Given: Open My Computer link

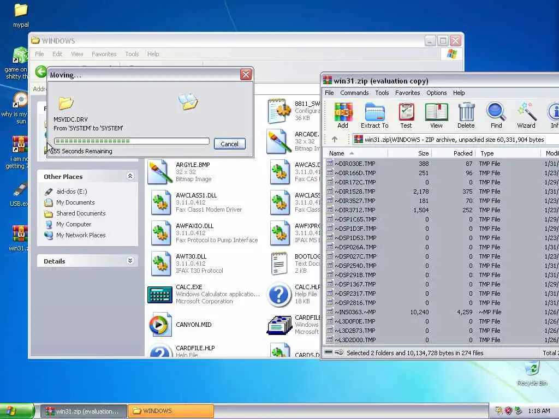Looking at the screenshot, I should click(74, 224).
